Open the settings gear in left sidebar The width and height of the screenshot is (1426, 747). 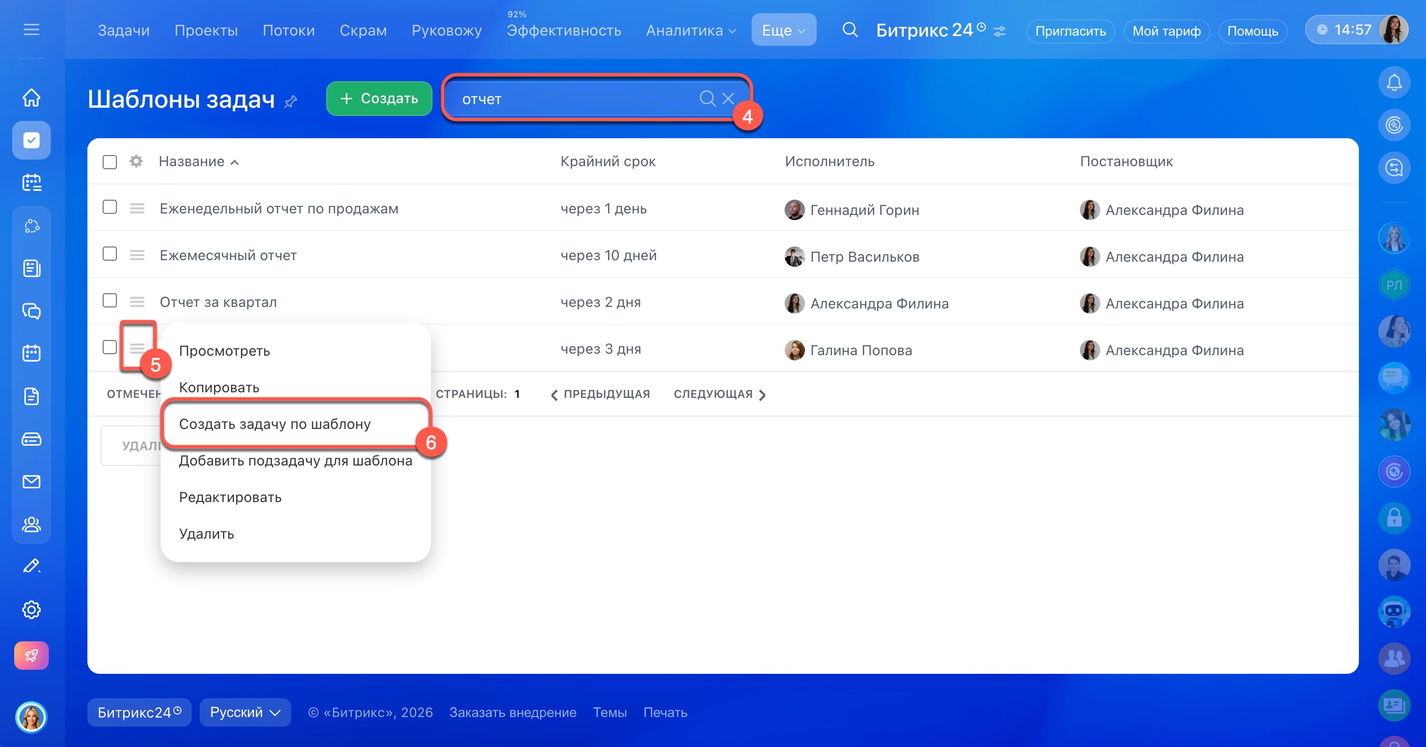(32, 609)
